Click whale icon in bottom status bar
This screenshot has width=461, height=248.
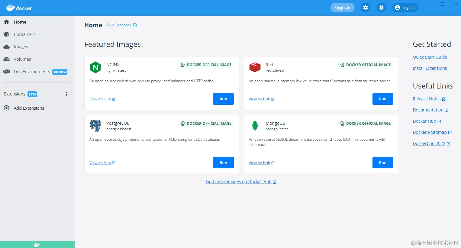click(37, 245)
